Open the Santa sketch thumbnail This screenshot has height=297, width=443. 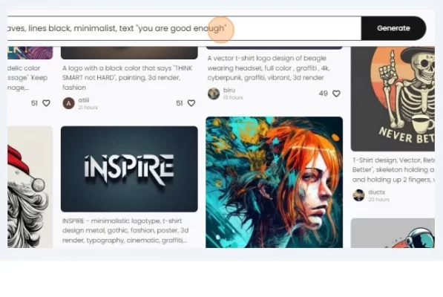pos(30,187)
